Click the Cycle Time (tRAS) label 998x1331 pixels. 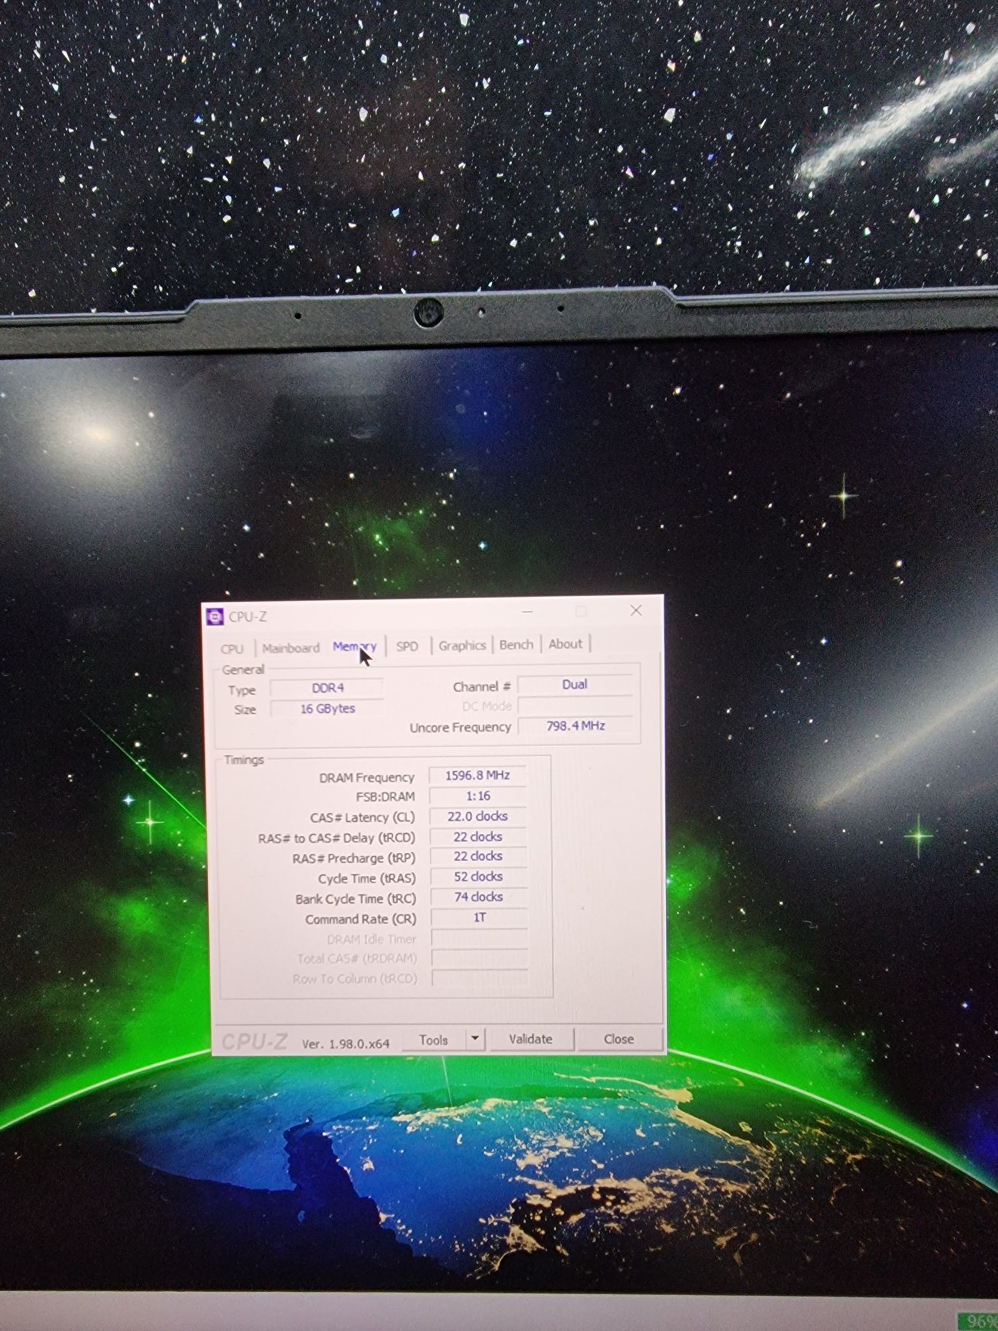[x=367, y=878]
